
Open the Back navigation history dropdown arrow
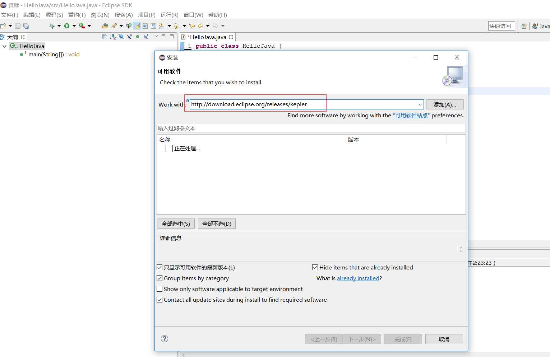[208, 26]
